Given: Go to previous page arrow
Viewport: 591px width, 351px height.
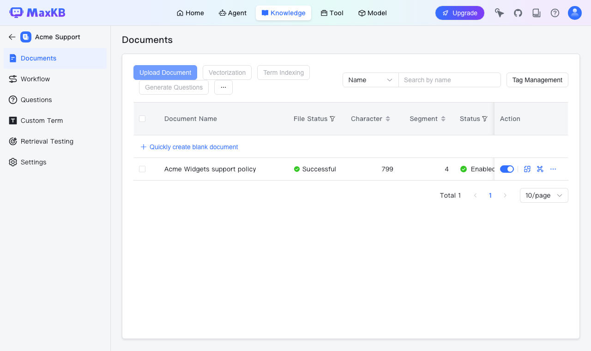Looking at the screenshot, I should 476,195.
